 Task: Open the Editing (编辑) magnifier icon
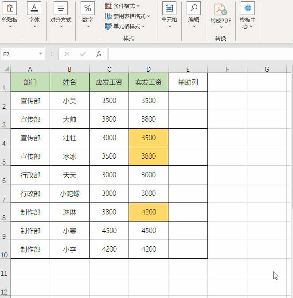tap(194, 8)
